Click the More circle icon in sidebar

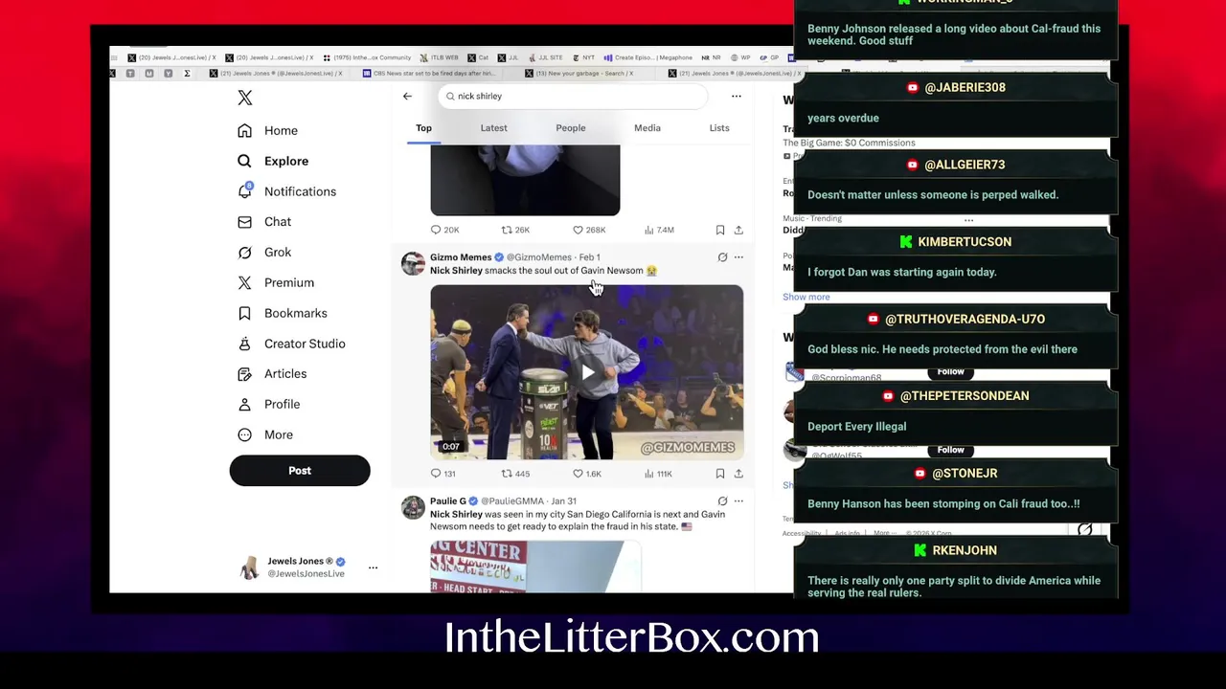coord(244,434)
